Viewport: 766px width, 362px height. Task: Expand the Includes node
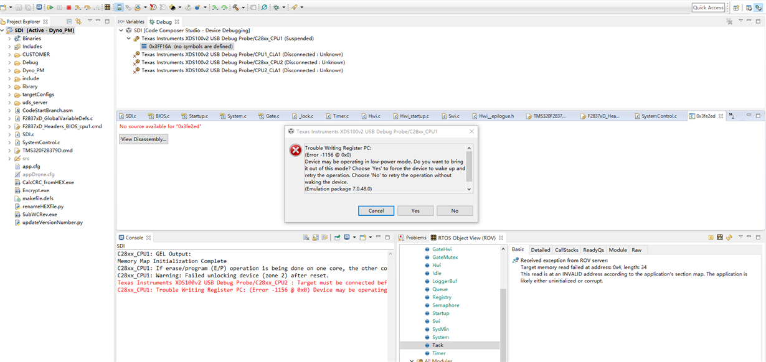point(9,47)
